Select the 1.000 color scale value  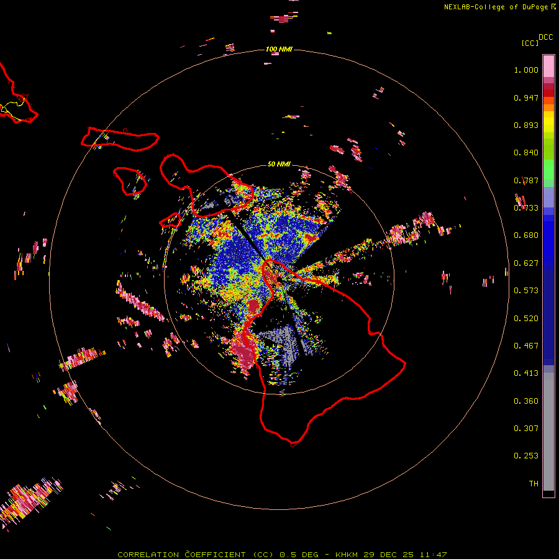pos(526,70)
